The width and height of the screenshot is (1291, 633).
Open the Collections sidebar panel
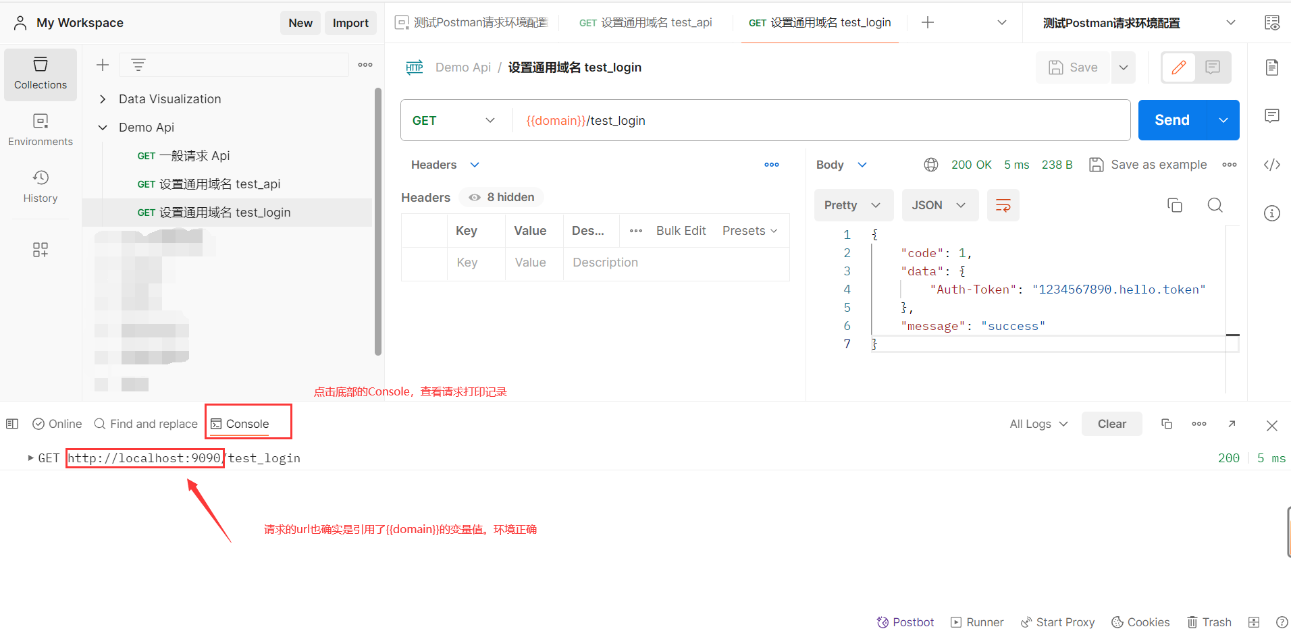tap(41, 74)
